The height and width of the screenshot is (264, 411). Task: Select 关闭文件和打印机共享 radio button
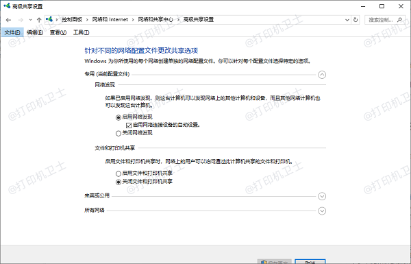coord(119,182)
